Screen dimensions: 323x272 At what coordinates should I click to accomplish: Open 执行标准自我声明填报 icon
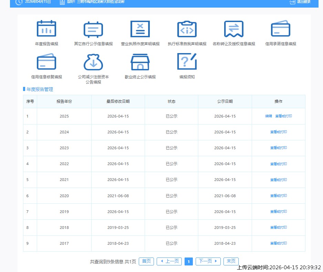click(187, 29)
